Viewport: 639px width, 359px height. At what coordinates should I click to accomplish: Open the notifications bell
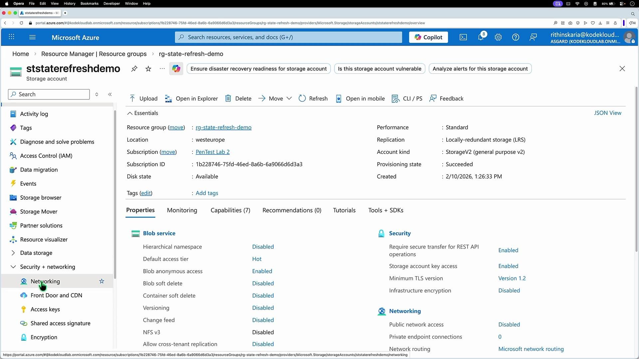pos(481,37)
